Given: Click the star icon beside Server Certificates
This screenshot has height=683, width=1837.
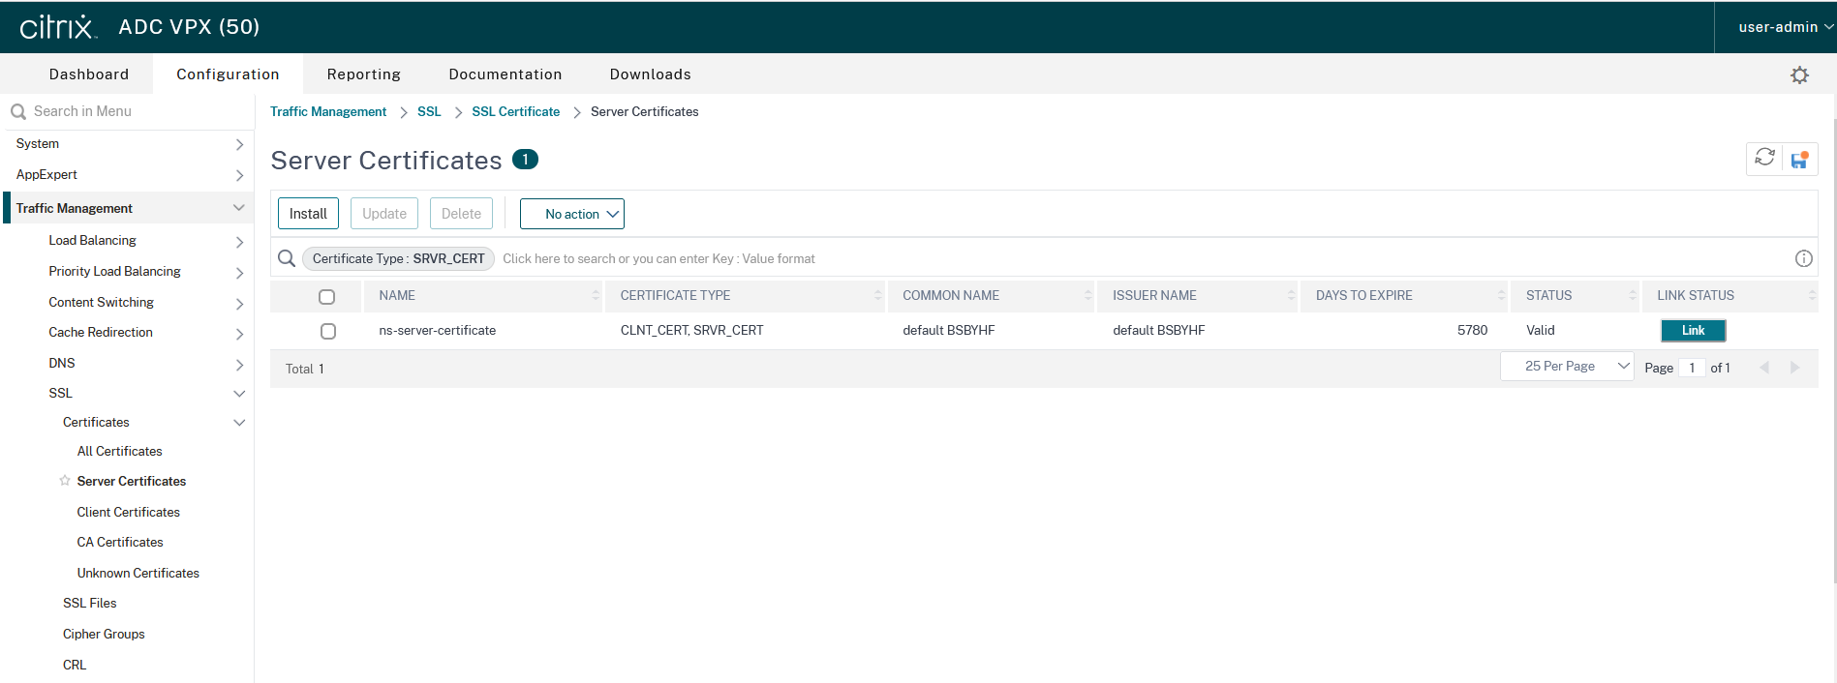Looking at the screenshot, I should (65, 481).
